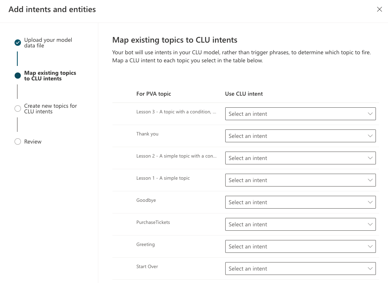Click the empty circle icon for Create new topics step
Screen dimensions: 388x283
coord(18,109)
